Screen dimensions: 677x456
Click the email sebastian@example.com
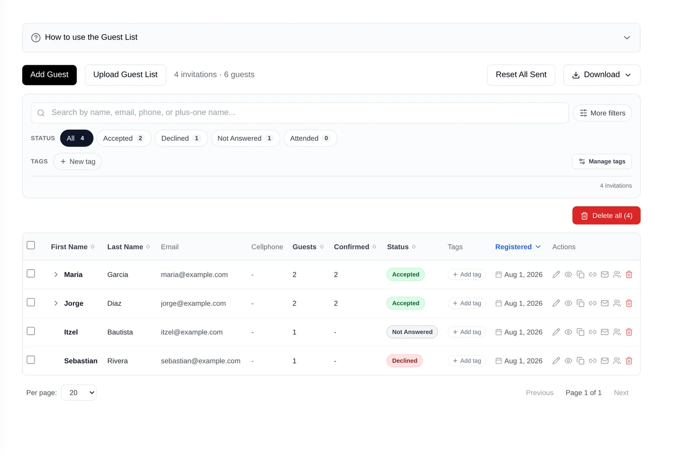click(201, 361)
